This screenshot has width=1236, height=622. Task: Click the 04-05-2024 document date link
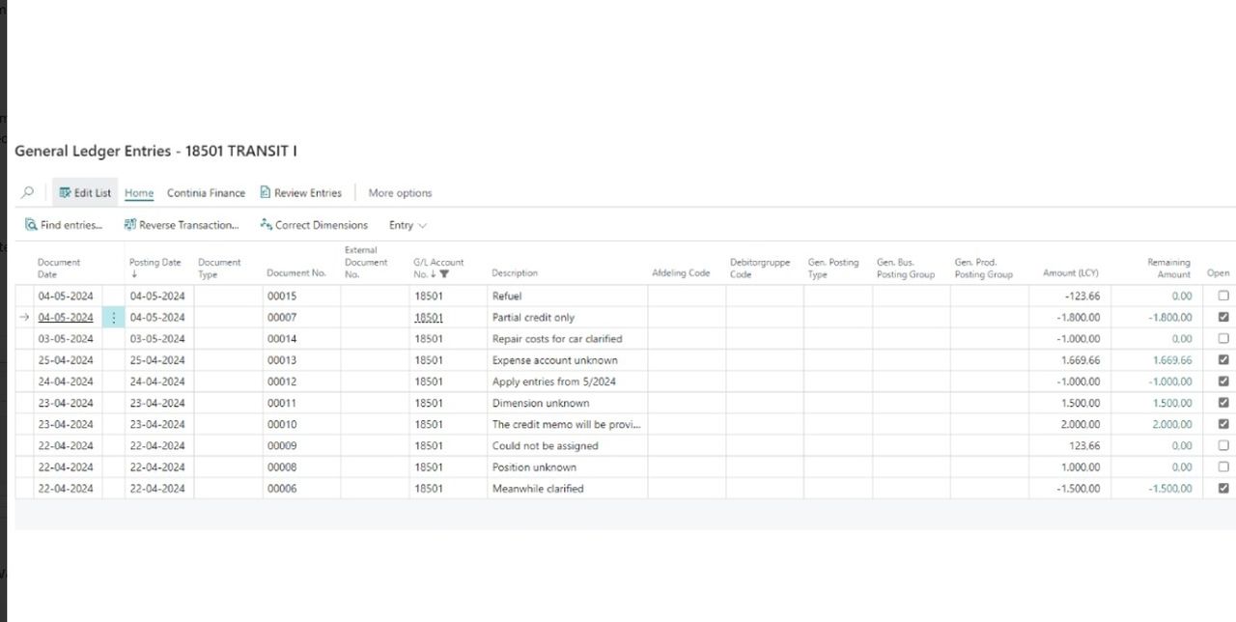66,318
